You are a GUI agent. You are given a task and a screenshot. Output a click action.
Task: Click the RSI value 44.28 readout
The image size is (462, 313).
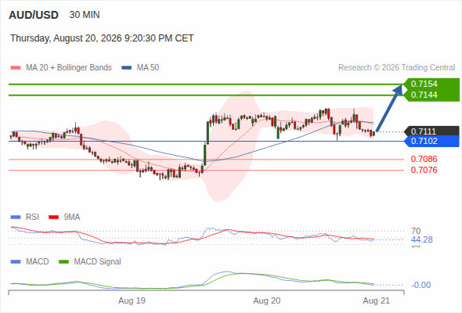422,239
